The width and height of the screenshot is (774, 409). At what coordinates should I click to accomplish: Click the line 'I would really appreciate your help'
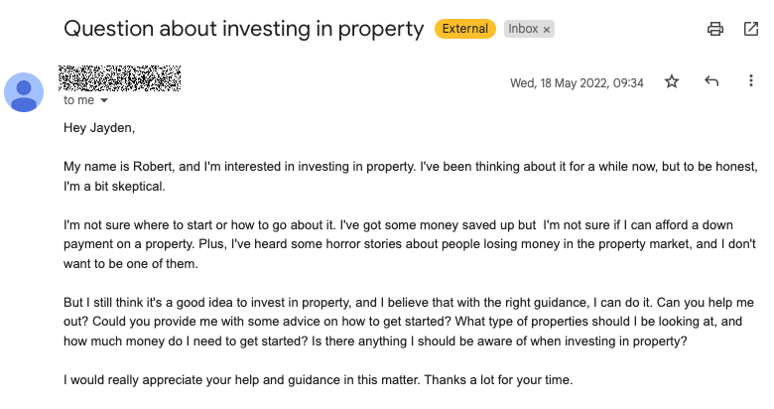click(318, 380)
